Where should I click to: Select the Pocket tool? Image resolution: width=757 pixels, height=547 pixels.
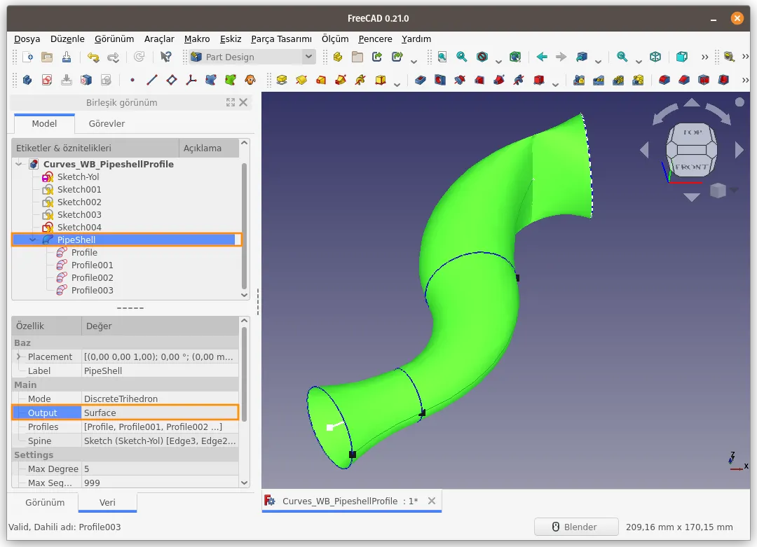421,80
